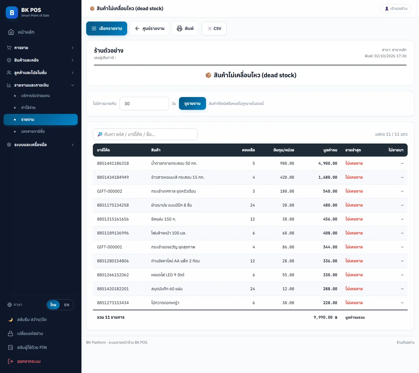Click the globe icon next to ภาษา
The height and width of the screenshot is (373, 419).
pyautogui.click(x=10, y=305)
